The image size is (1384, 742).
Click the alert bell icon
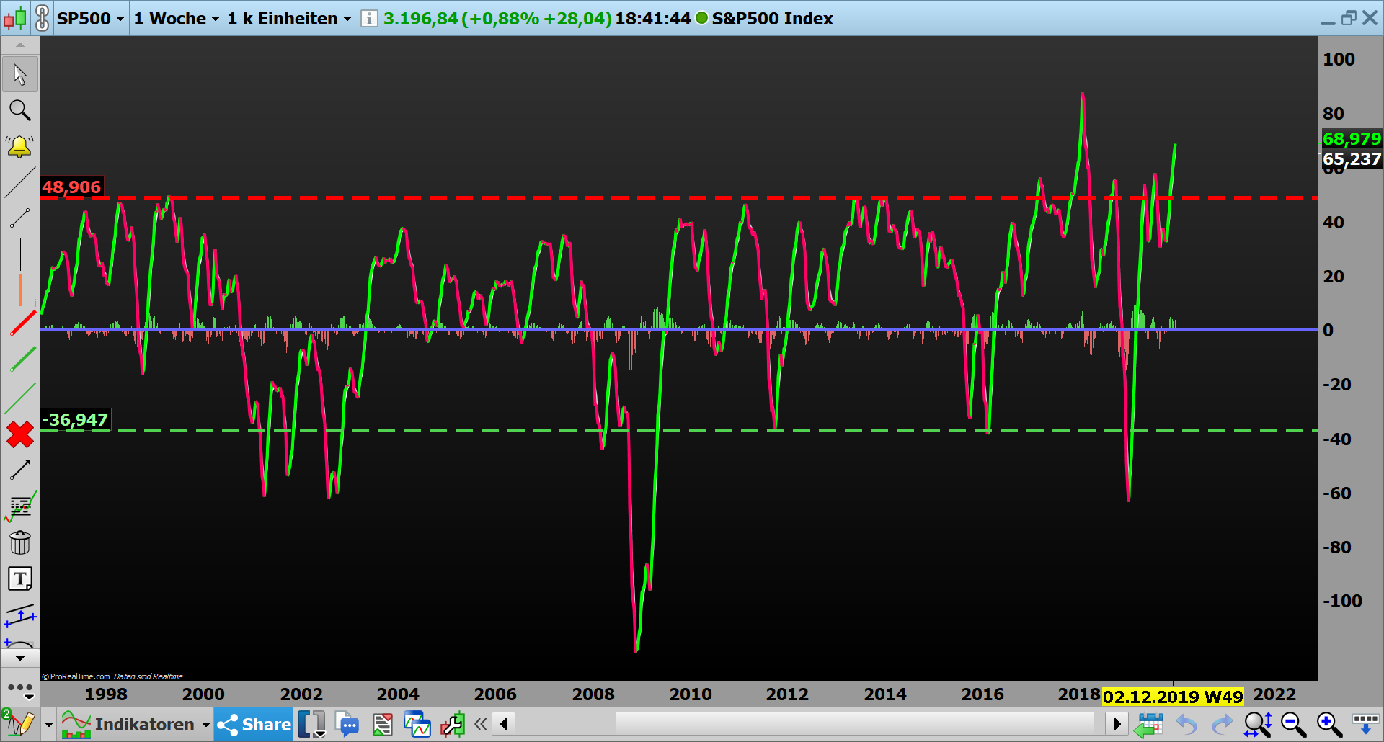pyautogui.click(x=19, y=146)
